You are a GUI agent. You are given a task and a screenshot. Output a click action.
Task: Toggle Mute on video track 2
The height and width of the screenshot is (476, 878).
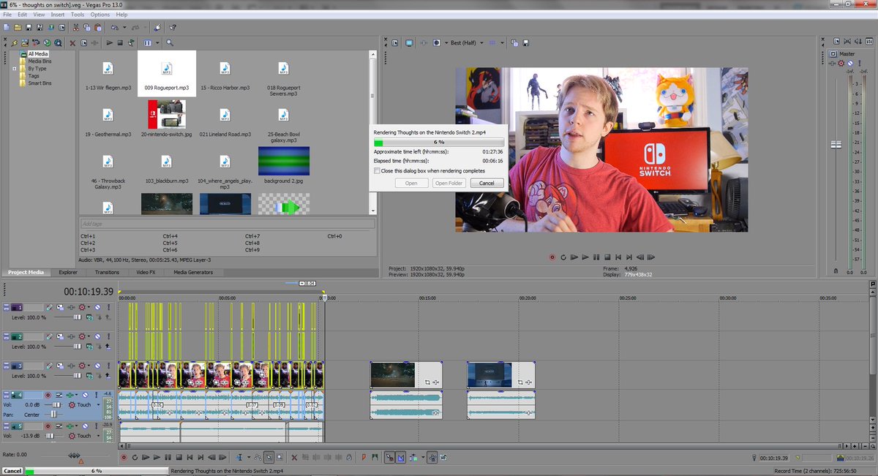point(97,336)
